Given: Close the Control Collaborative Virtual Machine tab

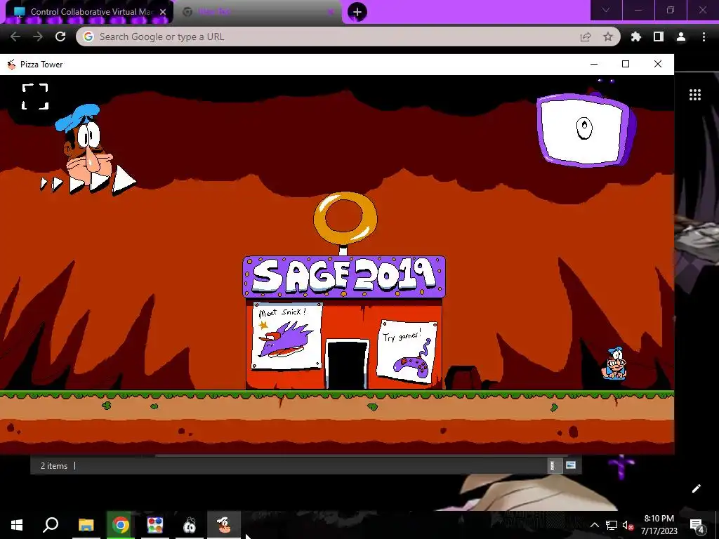Looking at the screenshot, I should point(163,12).
